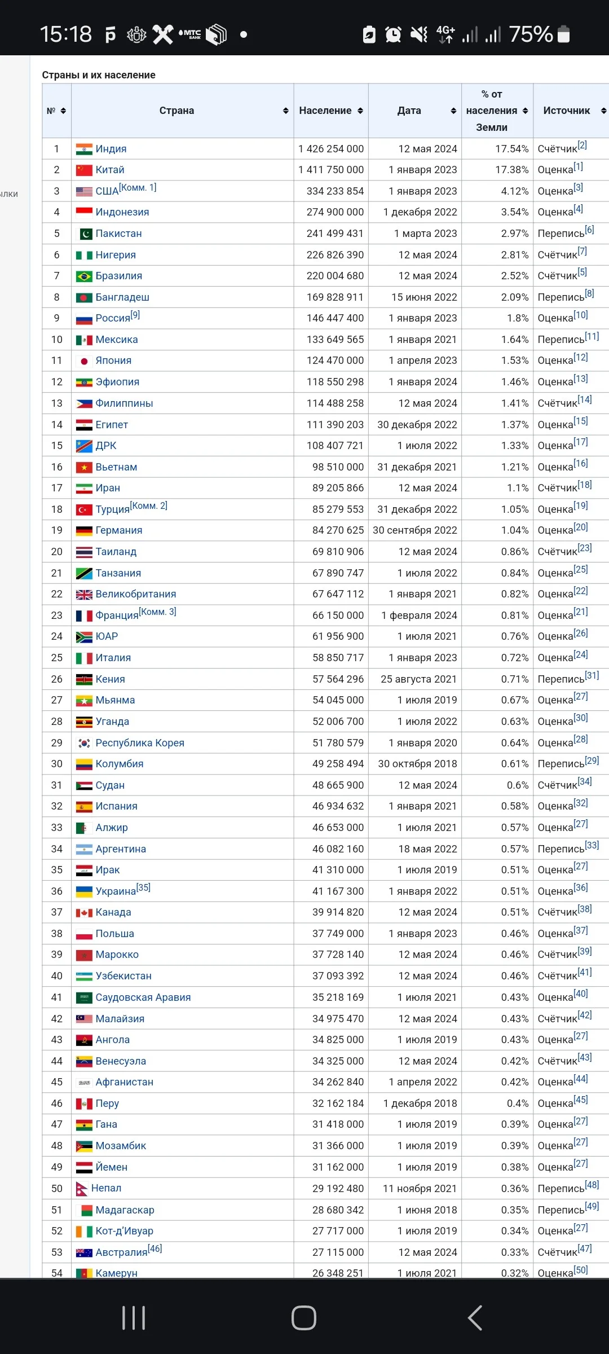
Task: Open the Китай country link
Action: tap(110, 170)
